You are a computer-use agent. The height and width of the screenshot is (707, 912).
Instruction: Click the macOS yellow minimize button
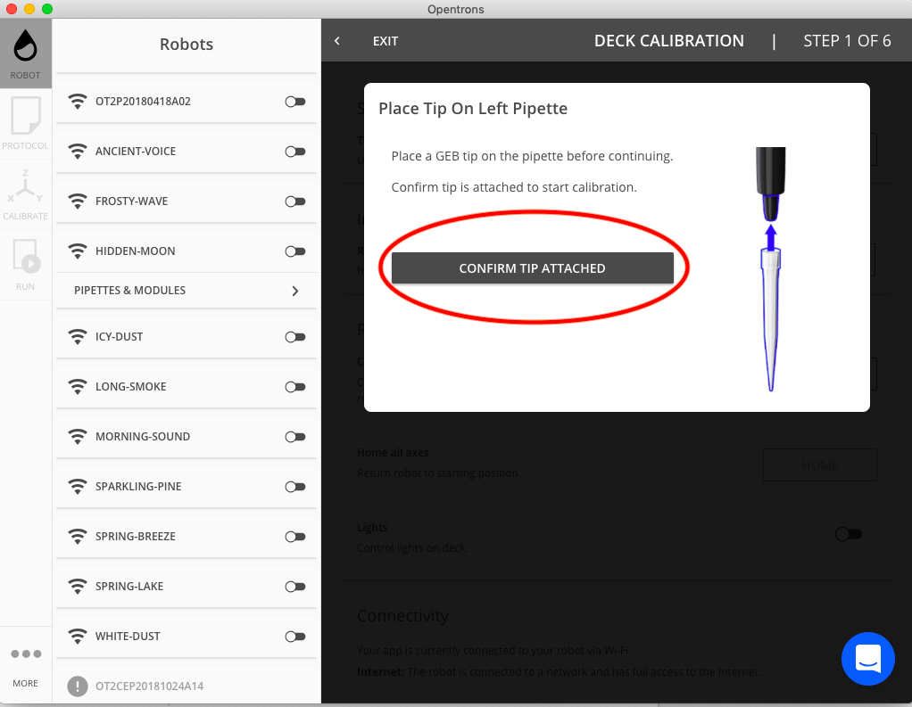tap(29, 9)
